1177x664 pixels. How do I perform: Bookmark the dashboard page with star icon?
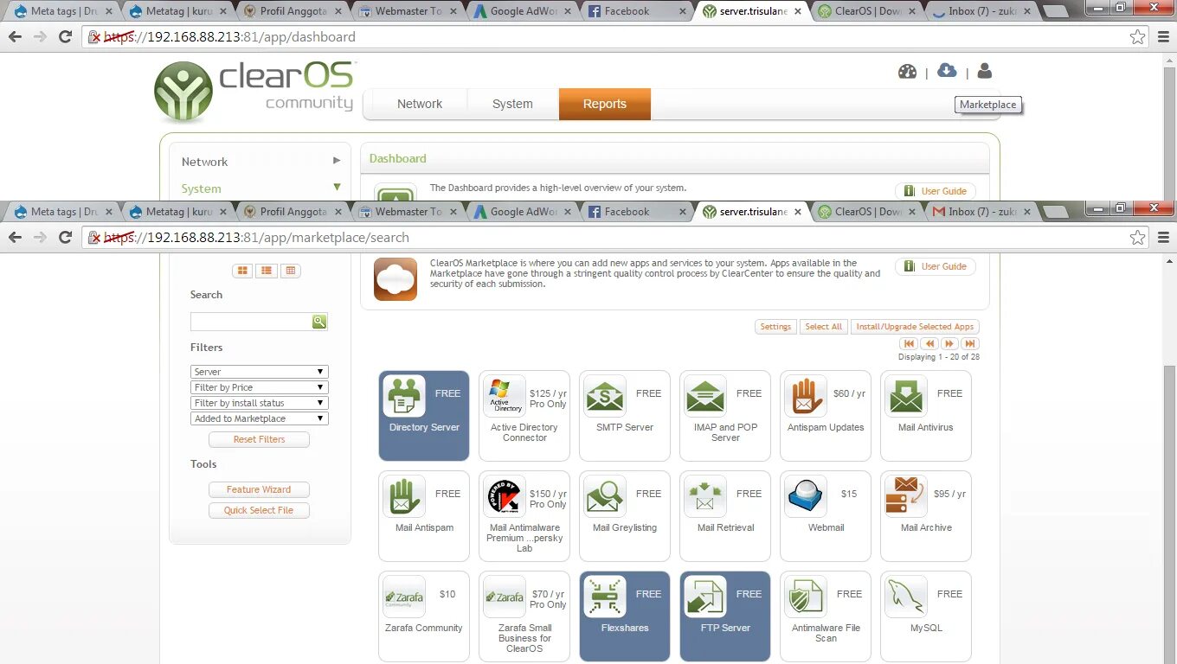pos(1137,37)
